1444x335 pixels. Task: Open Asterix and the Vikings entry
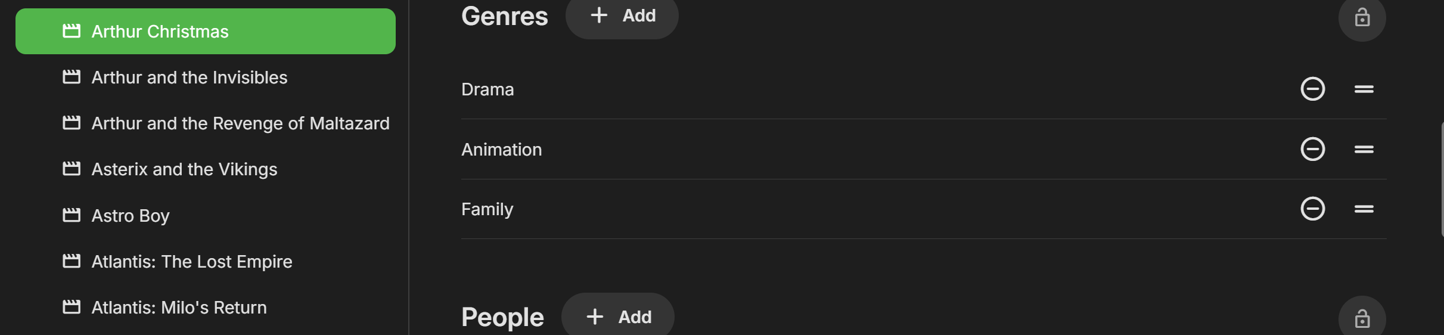[184, 169]
